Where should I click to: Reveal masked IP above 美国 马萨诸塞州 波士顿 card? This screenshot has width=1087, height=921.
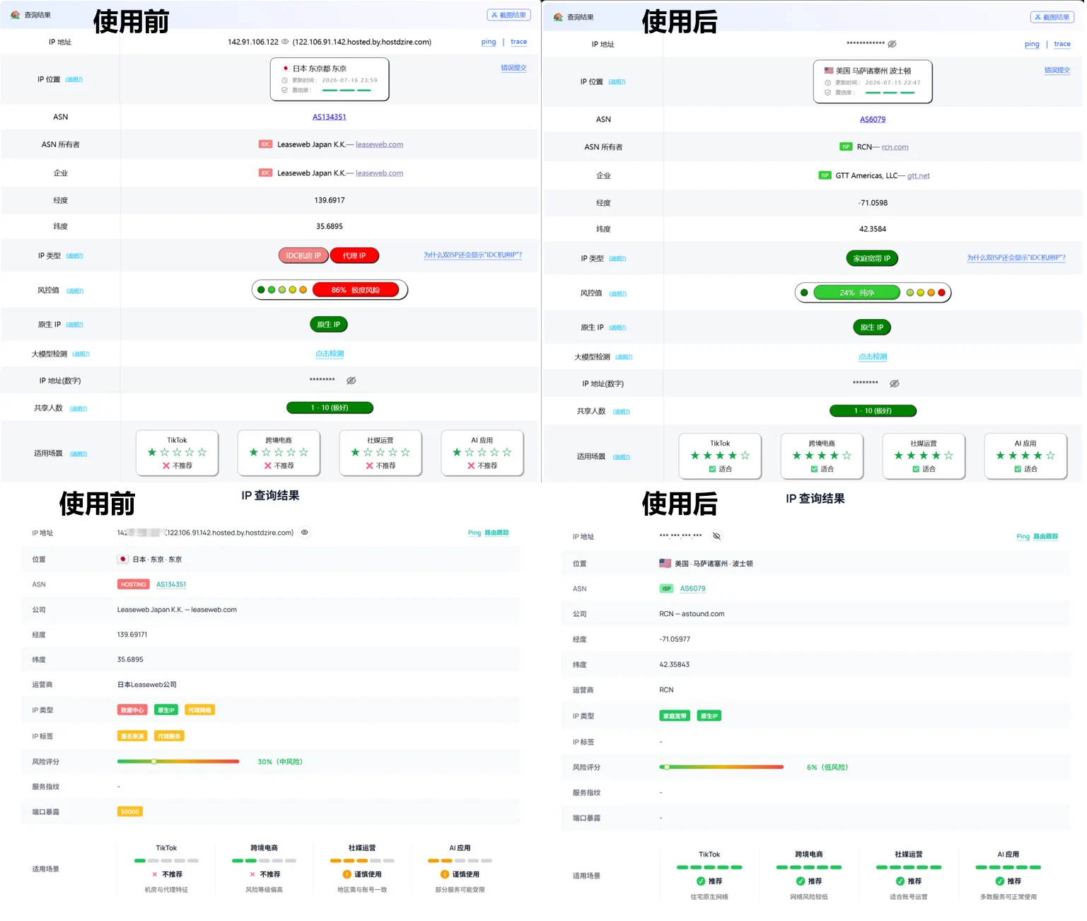point(892,44)
